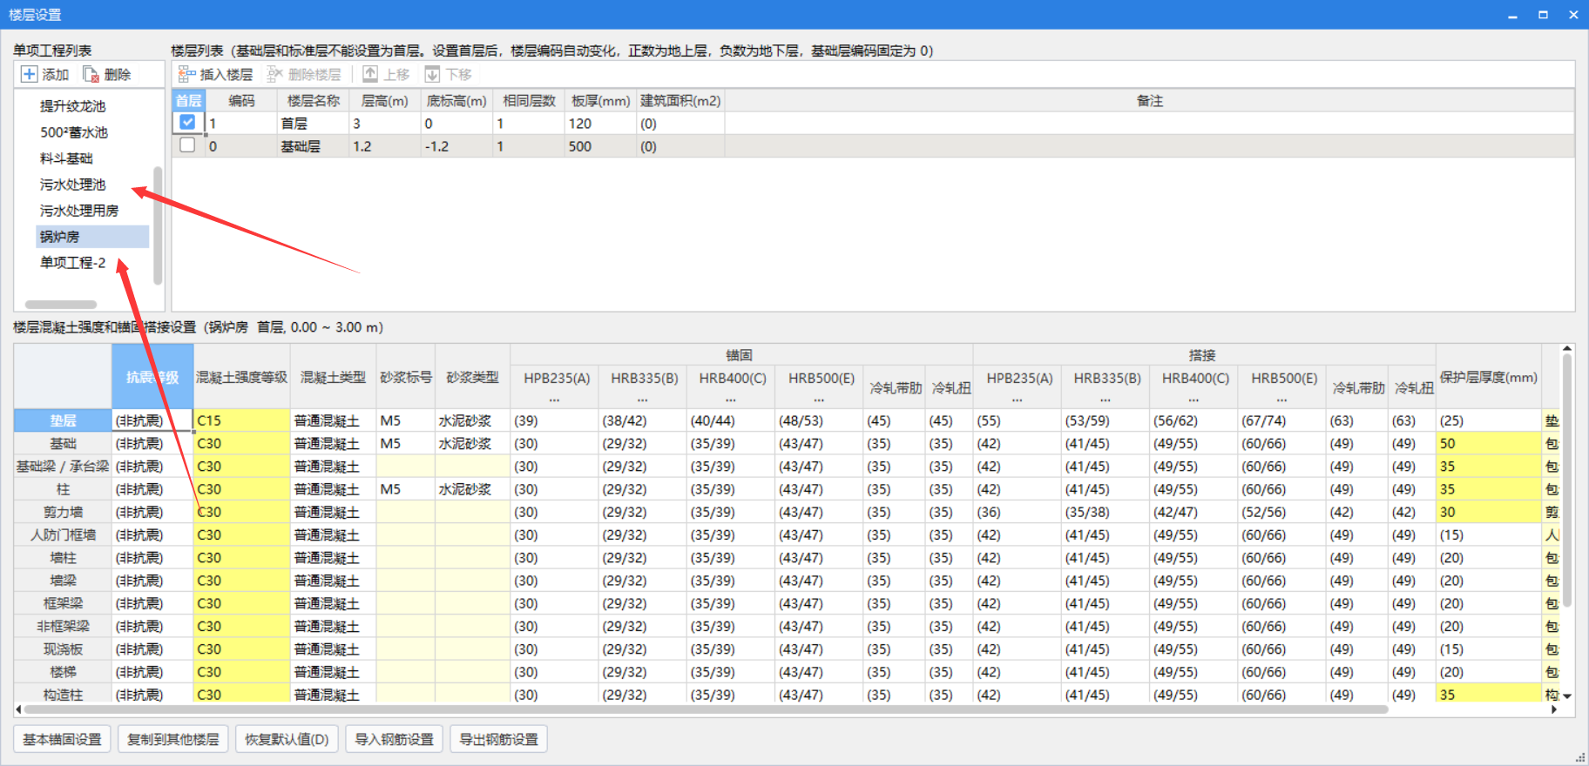This screenshot has height=766, width=1589.
Task: Click ellipsis under HPB235(A) anchorage header
Action: (554, 400)
